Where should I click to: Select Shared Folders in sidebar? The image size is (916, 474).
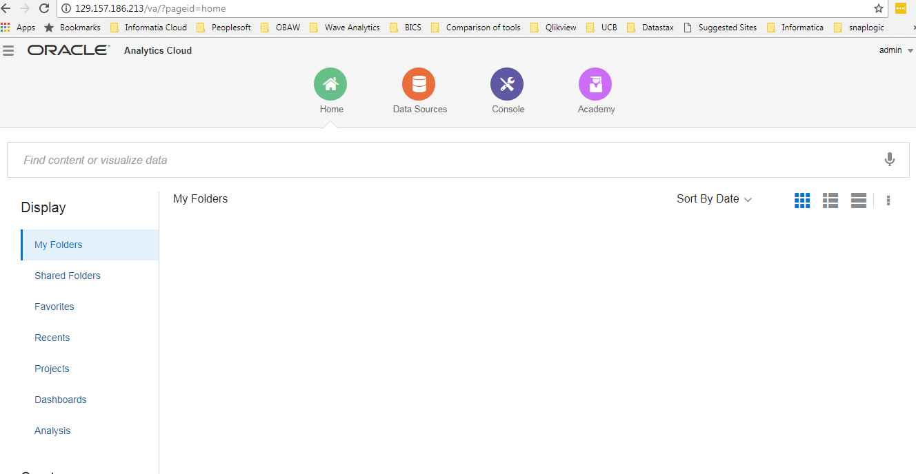tap(68, 276)
